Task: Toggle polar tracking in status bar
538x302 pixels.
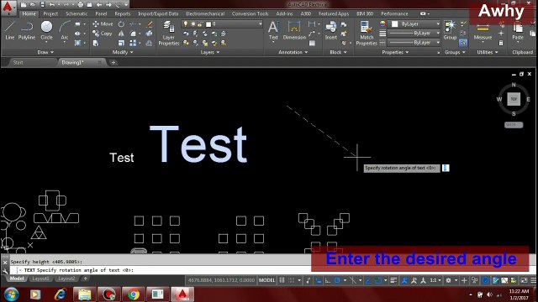Action: point(337,280)
